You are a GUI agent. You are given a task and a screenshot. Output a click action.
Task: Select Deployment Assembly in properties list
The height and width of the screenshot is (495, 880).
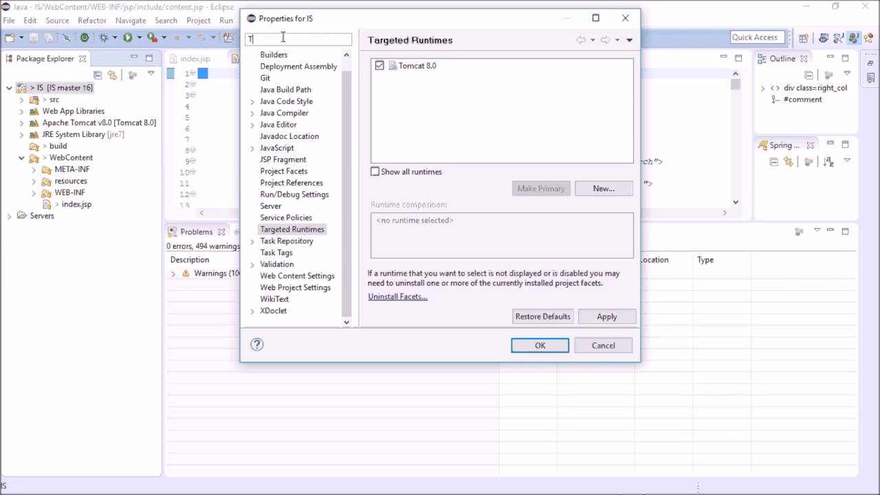tap(298, 67)
